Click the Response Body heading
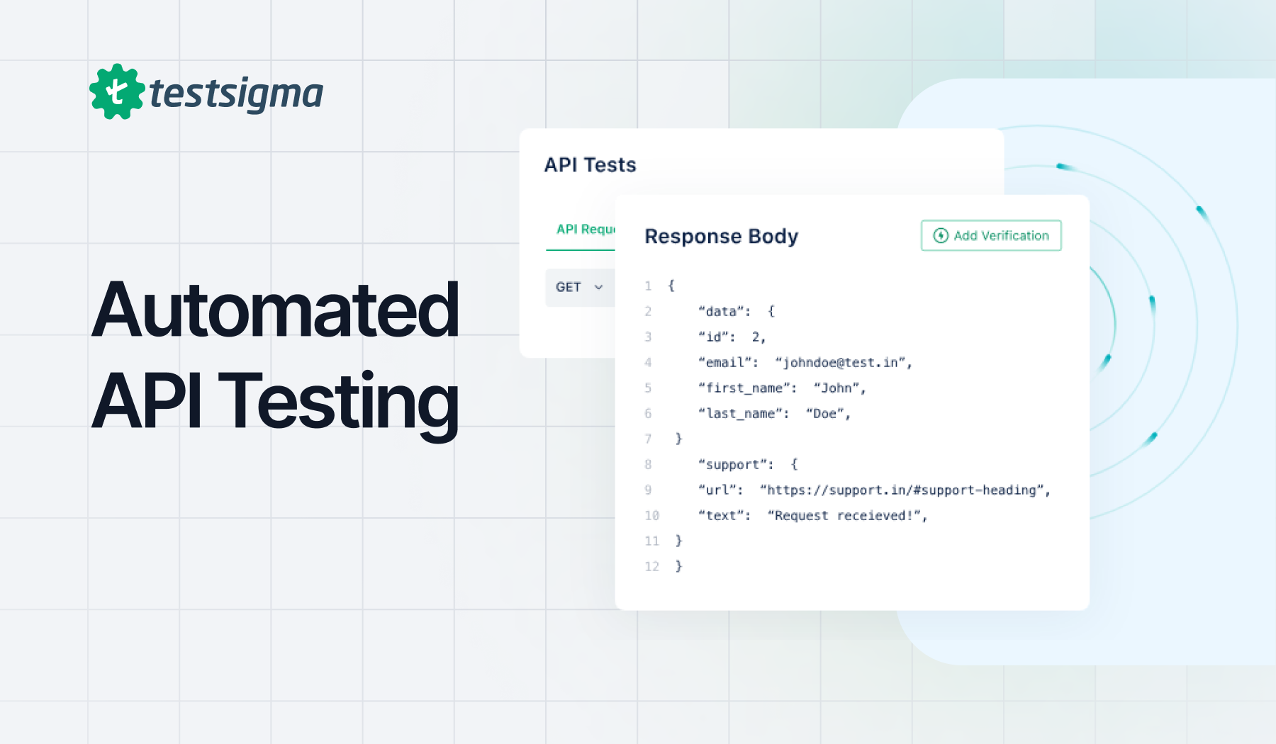Image resolution: width=1276 pixels, height=744 pixels. (722, 237)
